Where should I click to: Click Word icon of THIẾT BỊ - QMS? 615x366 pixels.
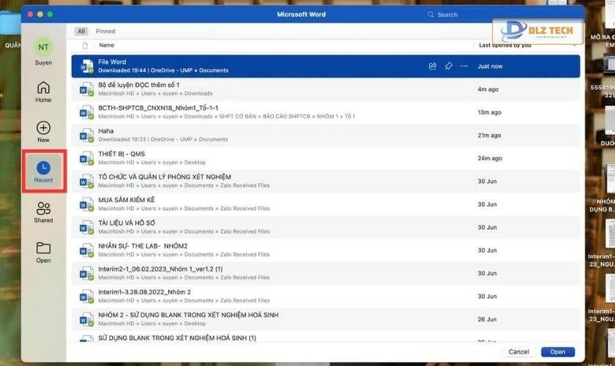coord(86,159)
